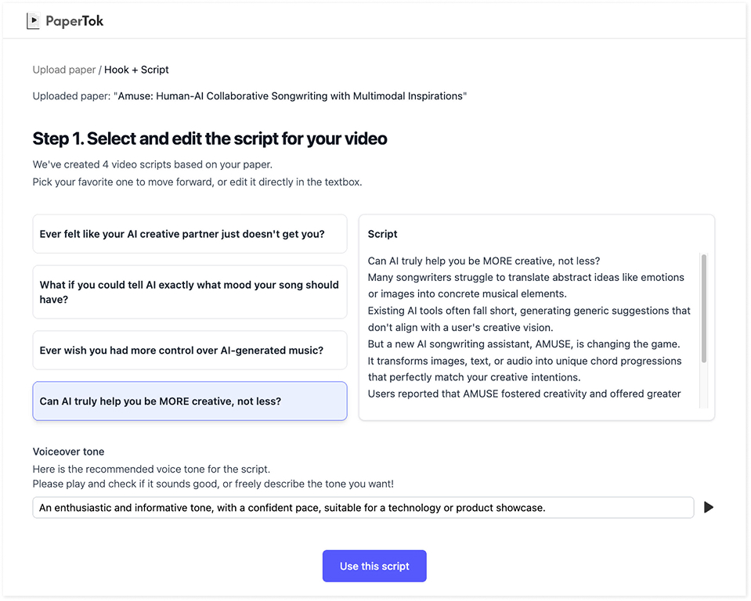Choose the "what mood your song should have" hook
This screenshot has width=751, height=601.
tap(190, 292)
